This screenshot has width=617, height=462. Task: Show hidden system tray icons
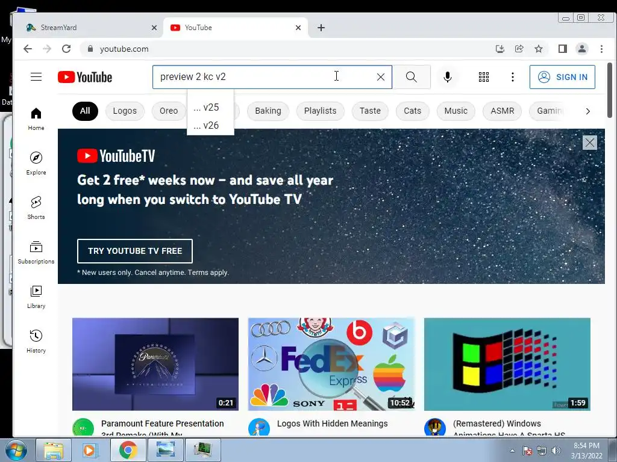point(512,451)
